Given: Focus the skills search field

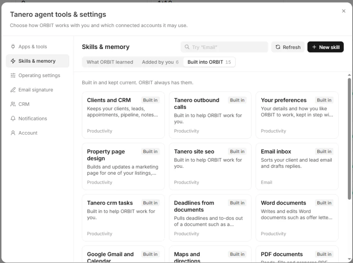Looking at the screenshot, I should point(224,47).
